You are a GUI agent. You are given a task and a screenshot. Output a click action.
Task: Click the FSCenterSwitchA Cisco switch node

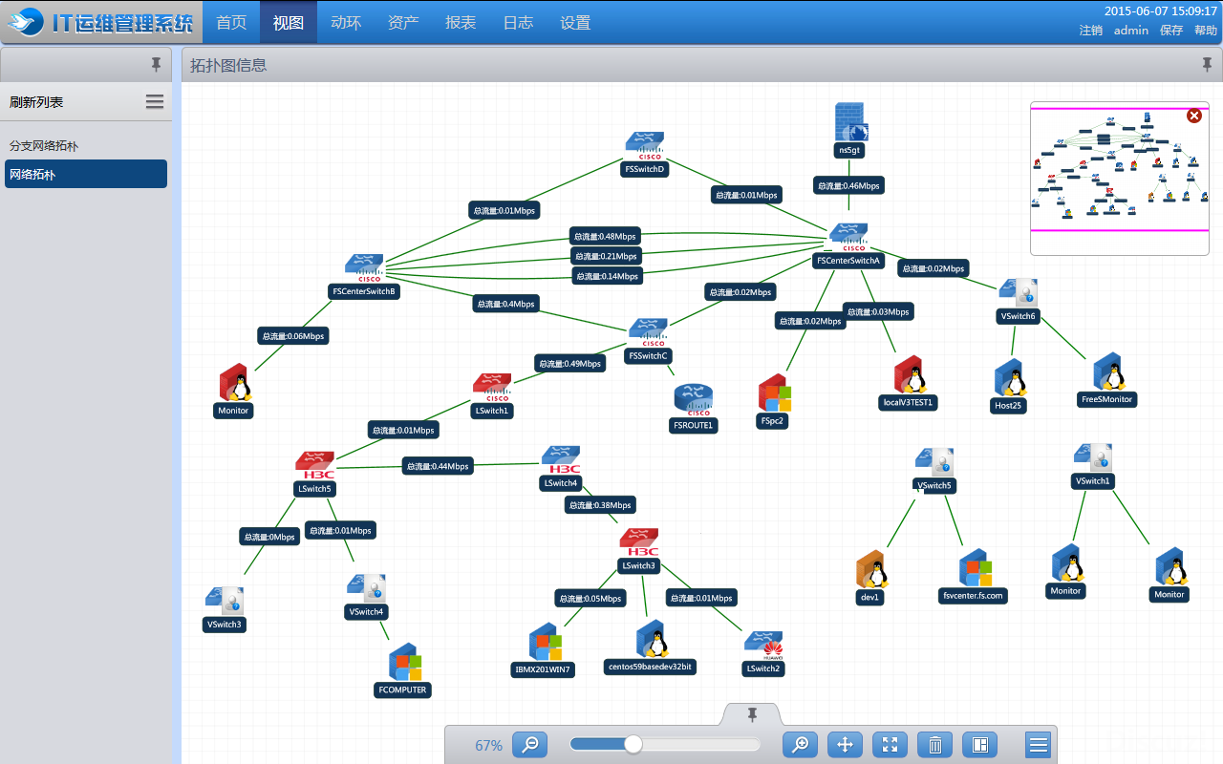(848, 236)
